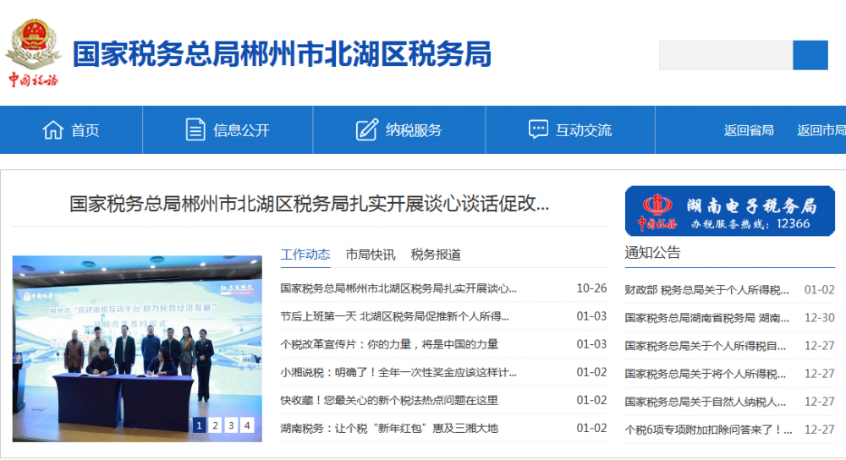Image resolution: width=846 pixels, height=460 pixels.
Task: Switch to the 税务报道 tab
Action: 436,255
